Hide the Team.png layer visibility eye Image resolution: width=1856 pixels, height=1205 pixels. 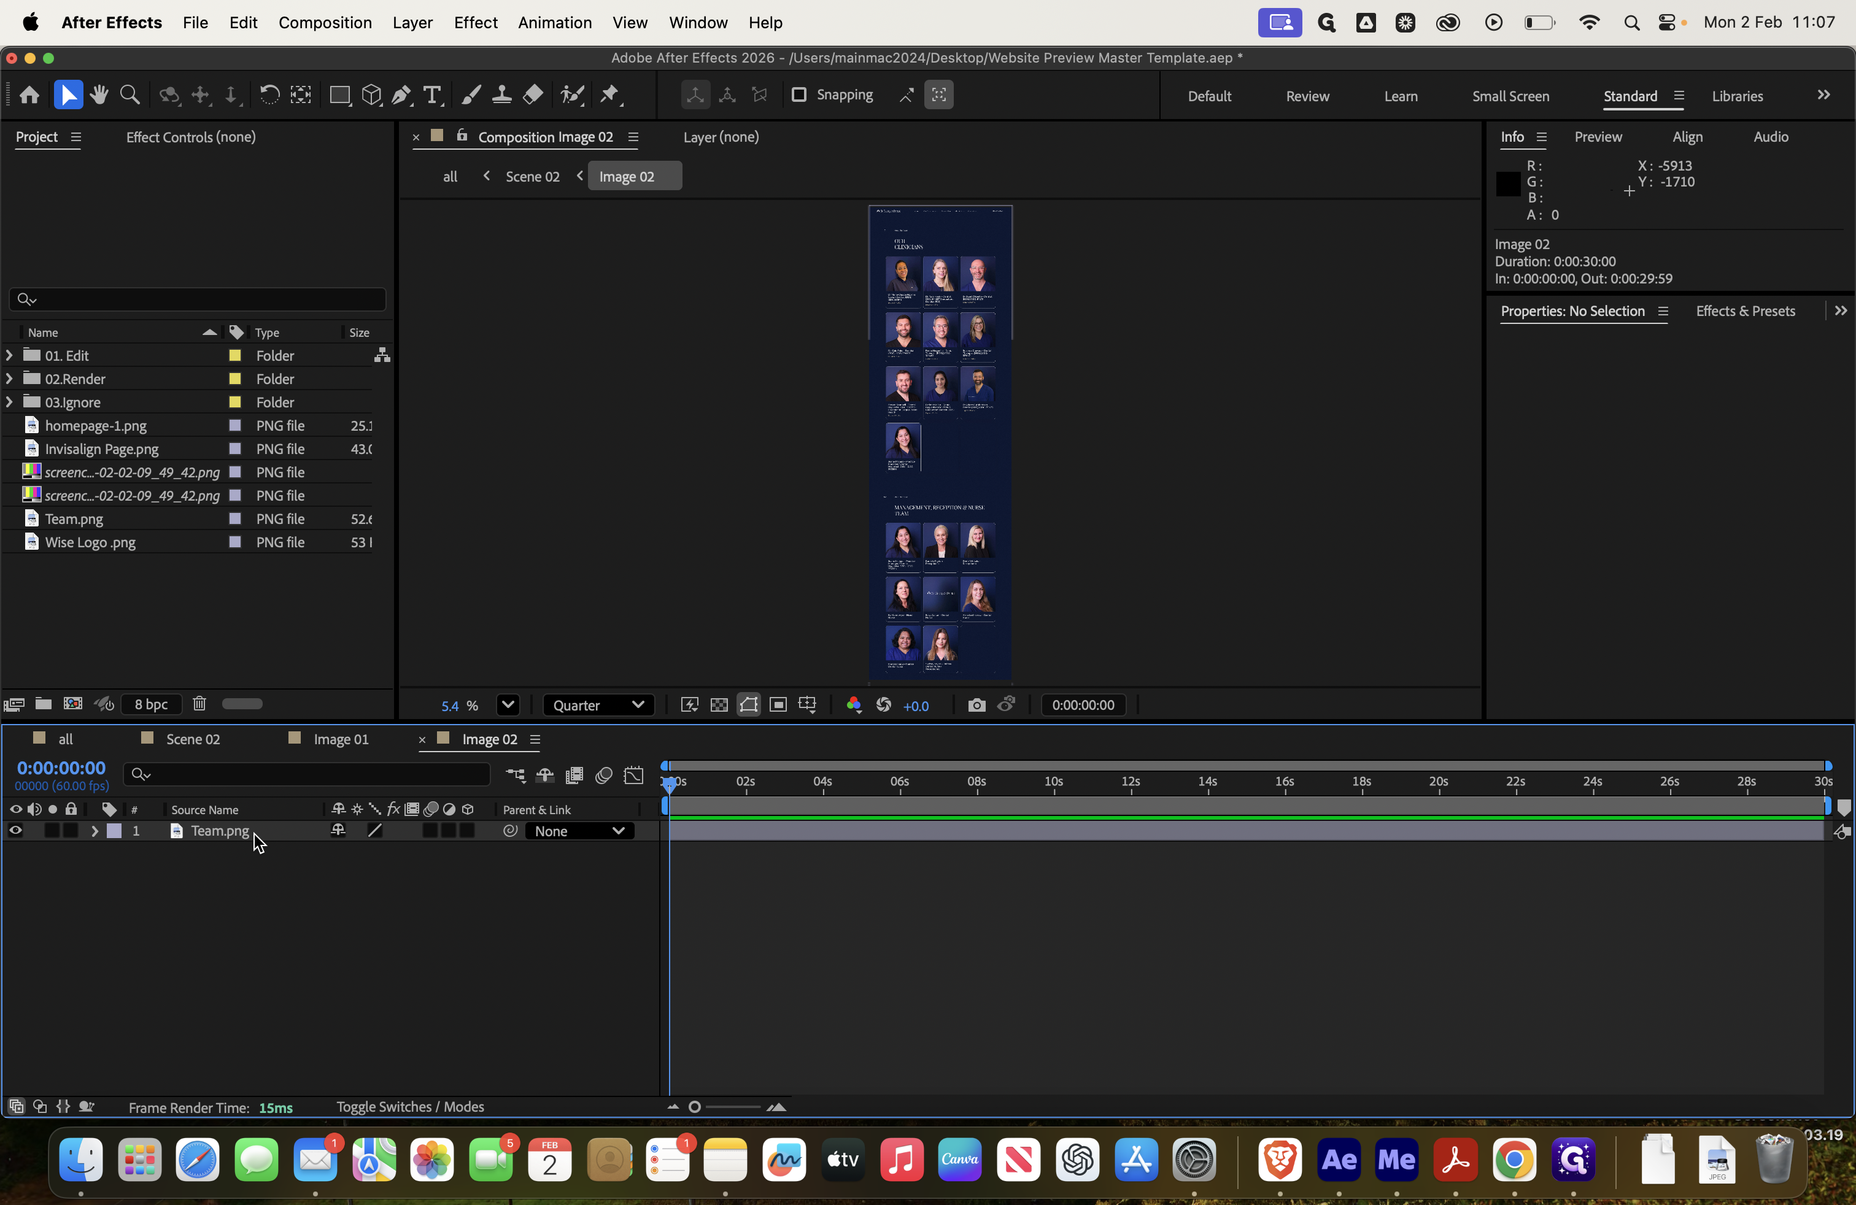tap(15, 831)
